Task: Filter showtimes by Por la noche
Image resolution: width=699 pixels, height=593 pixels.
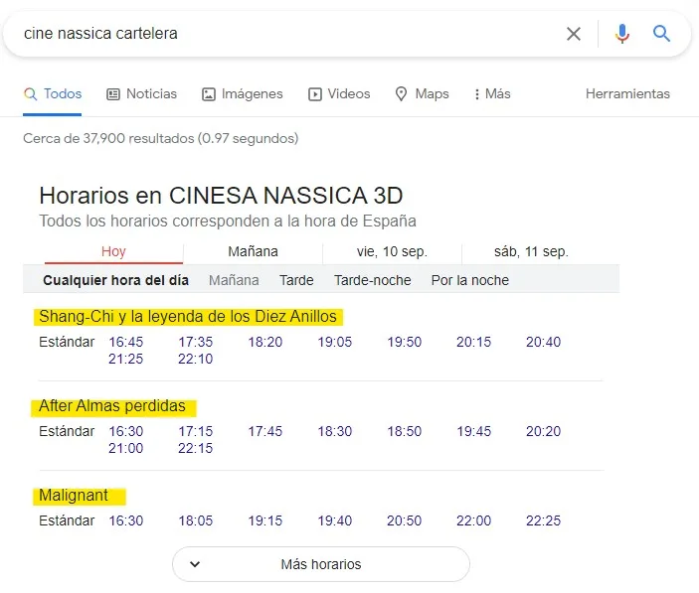Action: point(470,280)
